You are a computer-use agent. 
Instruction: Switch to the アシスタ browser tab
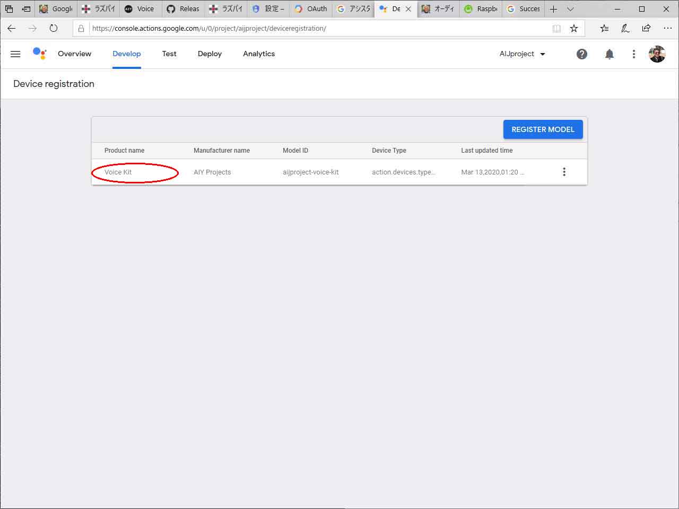click(353, 9)
